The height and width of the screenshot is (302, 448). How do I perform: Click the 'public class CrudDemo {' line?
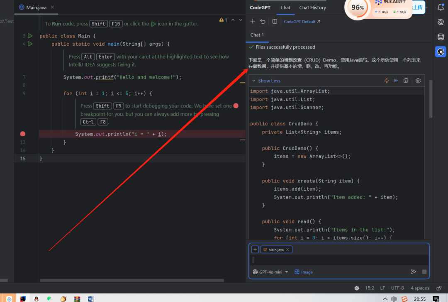[284, 124]
